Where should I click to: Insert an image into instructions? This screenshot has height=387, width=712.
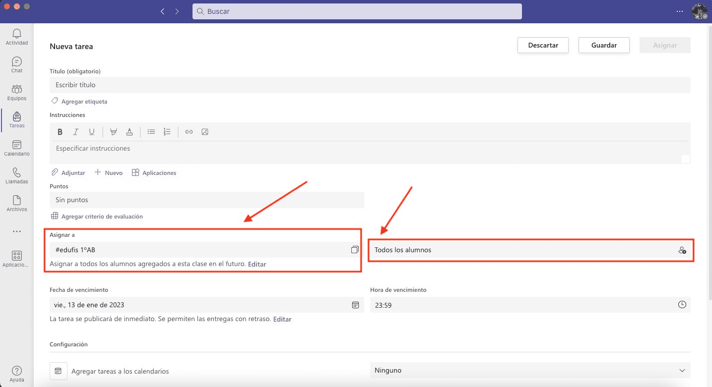tap(205, 132)
